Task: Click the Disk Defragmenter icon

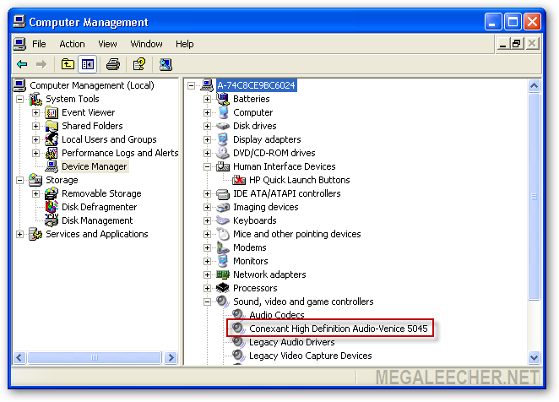Action: click(52, 207)
